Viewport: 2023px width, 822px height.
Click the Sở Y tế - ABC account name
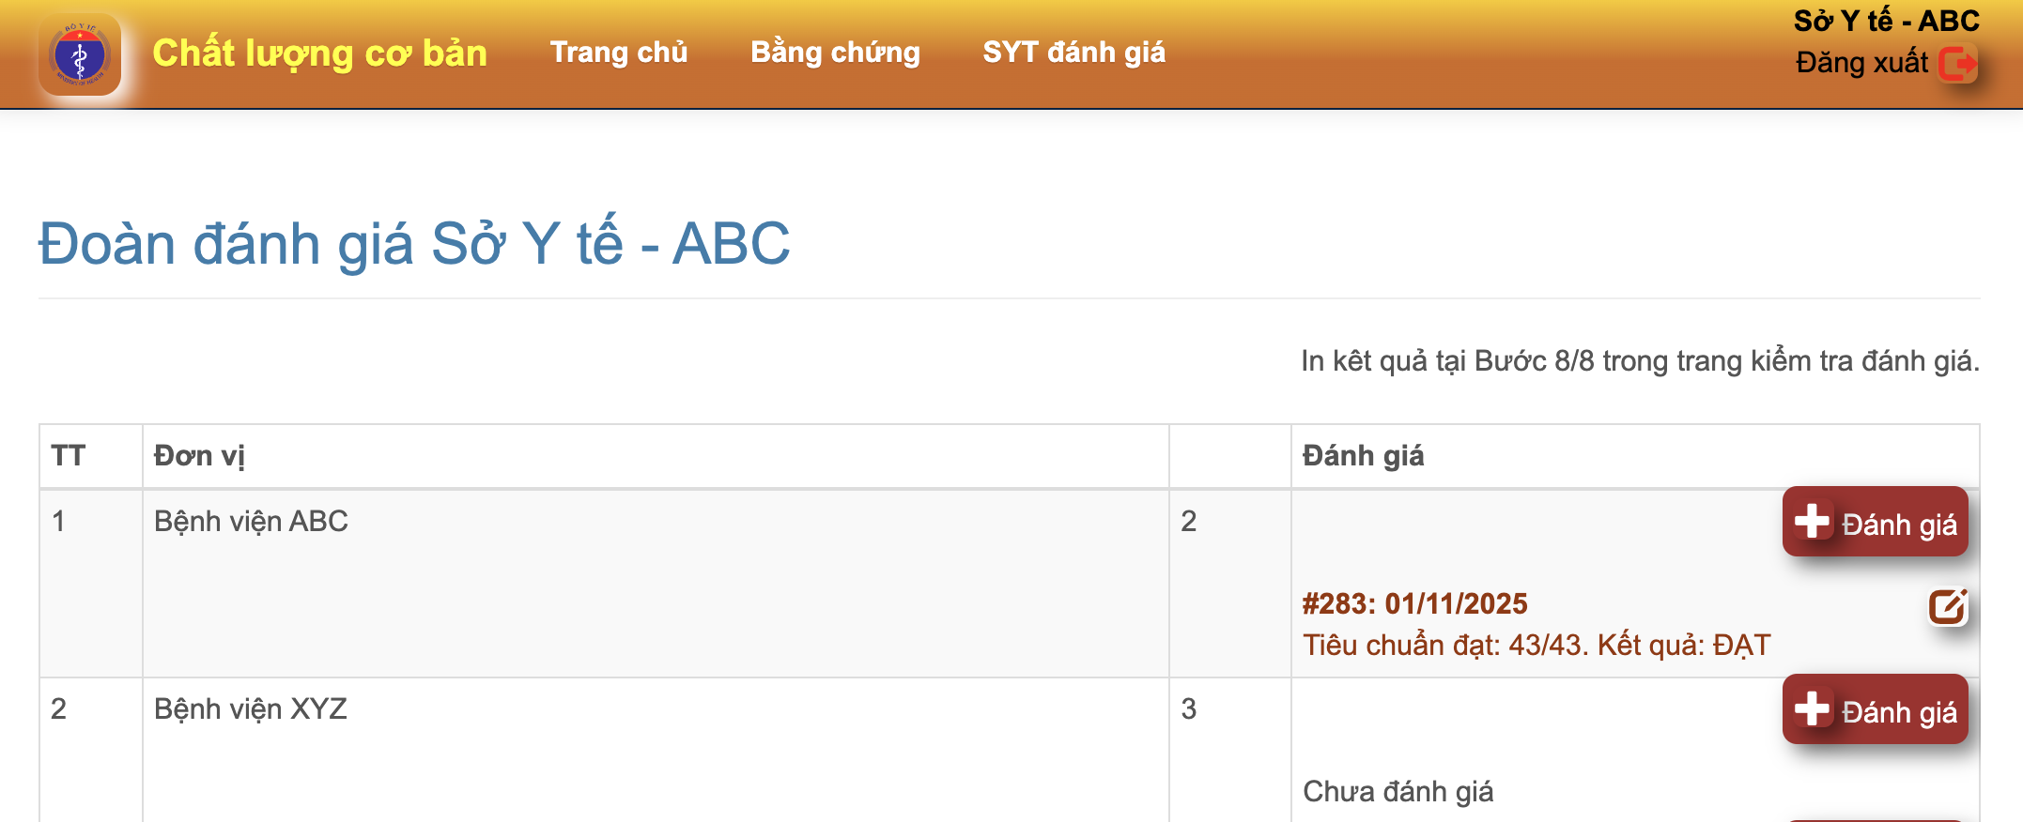pyautogui.click(x=1886, y=21)
